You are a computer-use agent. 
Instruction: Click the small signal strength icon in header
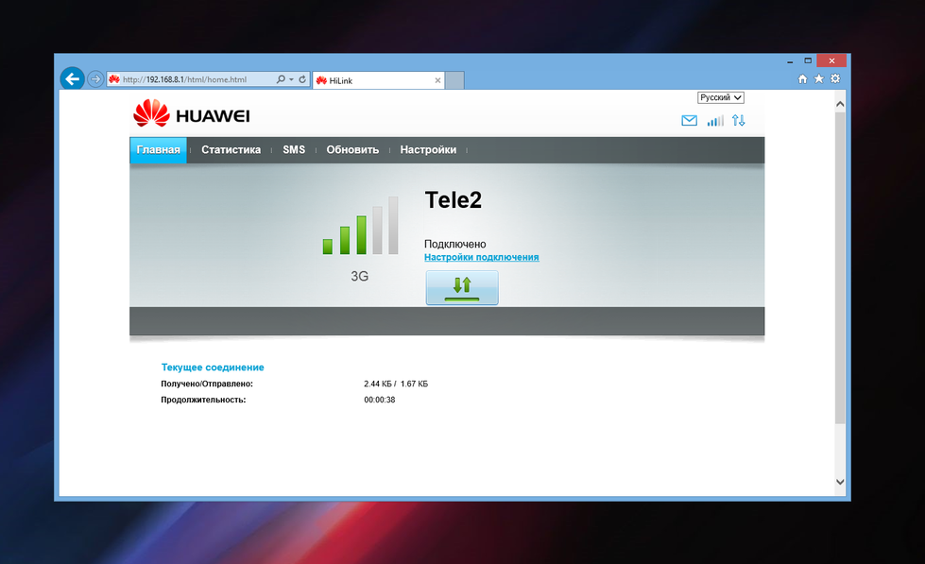(x=715, y=121)
